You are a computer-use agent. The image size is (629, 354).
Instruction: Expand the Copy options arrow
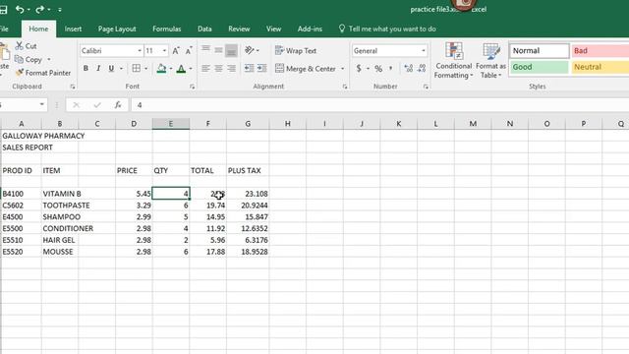point(49,59)
